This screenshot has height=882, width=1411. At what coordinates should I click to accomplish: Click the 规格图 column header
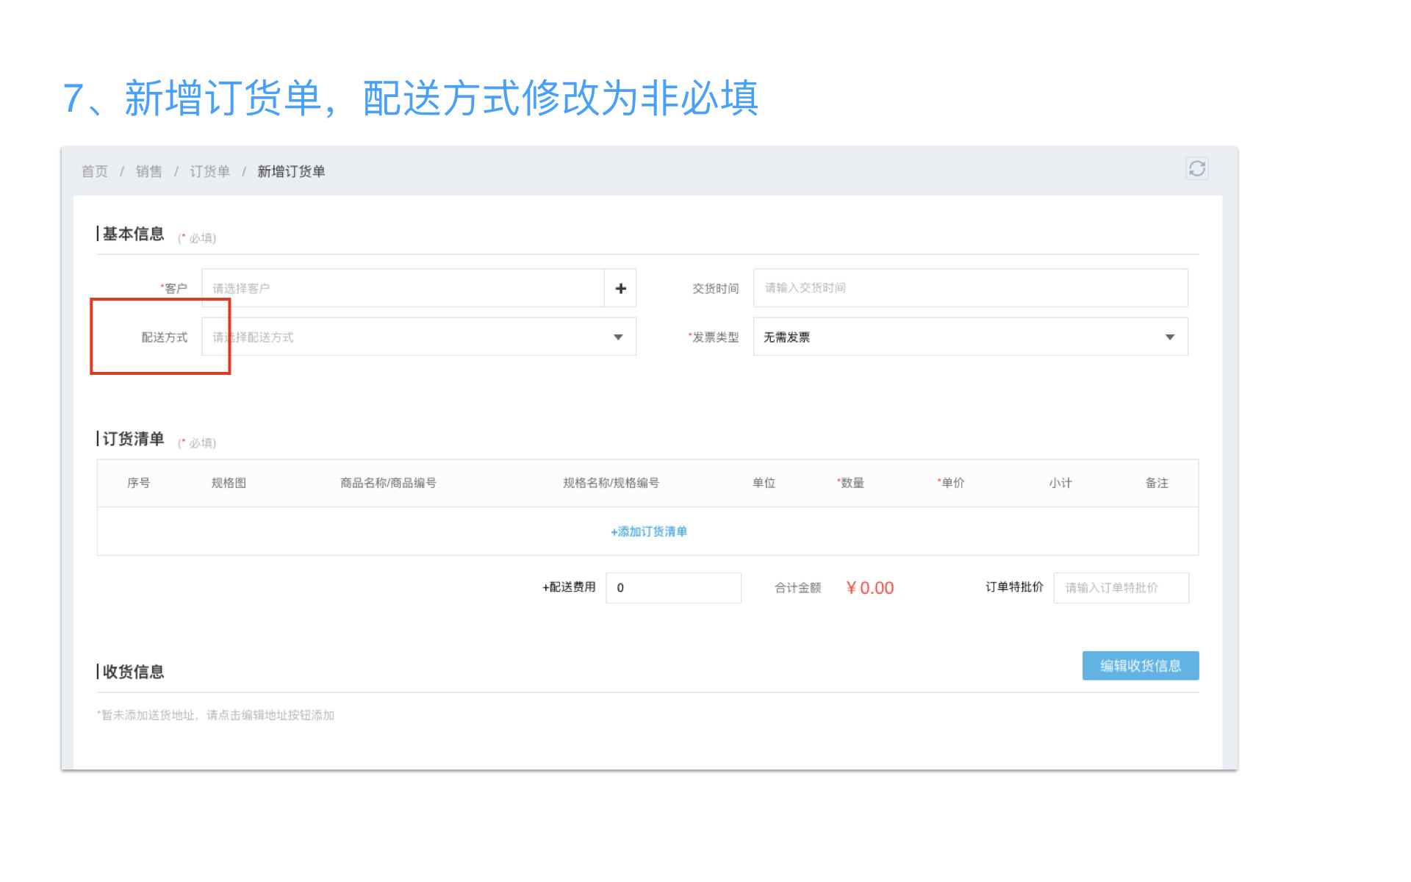point(229,483)
